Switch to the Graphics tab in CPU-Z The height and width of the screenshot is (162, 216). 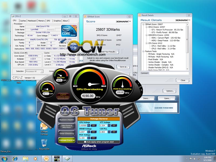(57, 21)
